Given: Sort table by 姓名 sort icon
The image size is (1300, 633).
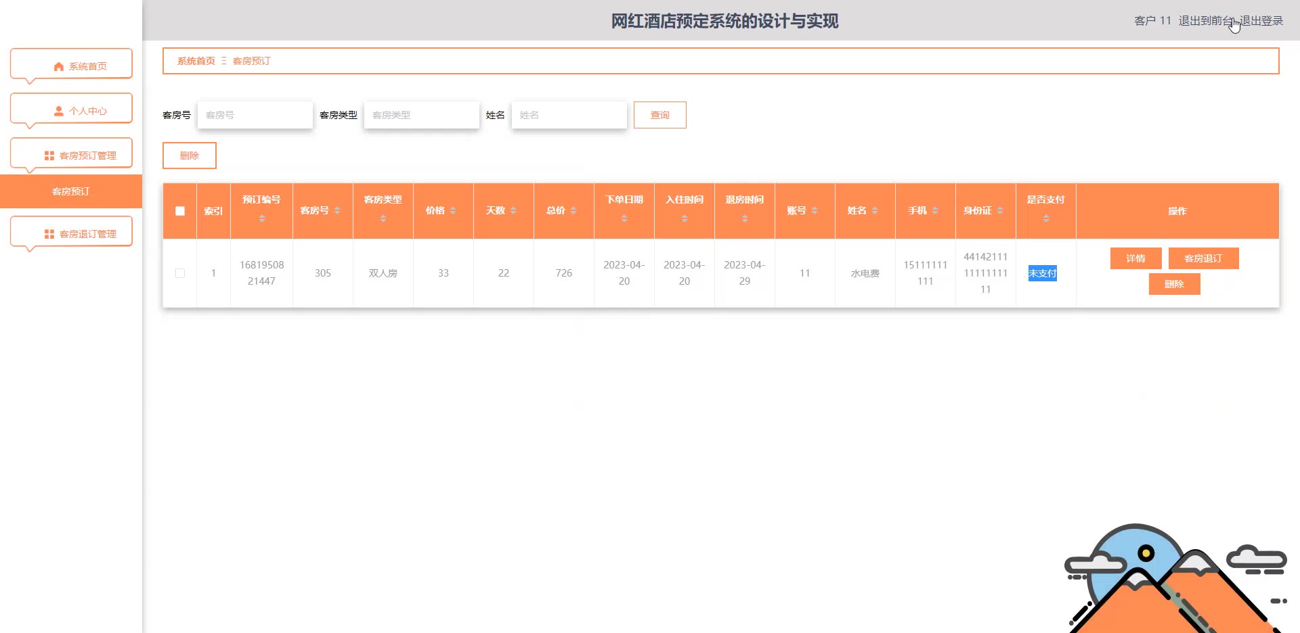Looking at the screenshot, I should (875, 210).
